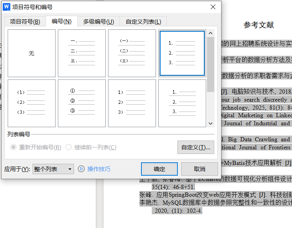Click the 李艳杰 MySQL reference line
Viewport: 292px width, 228px height.
point(216,202)
